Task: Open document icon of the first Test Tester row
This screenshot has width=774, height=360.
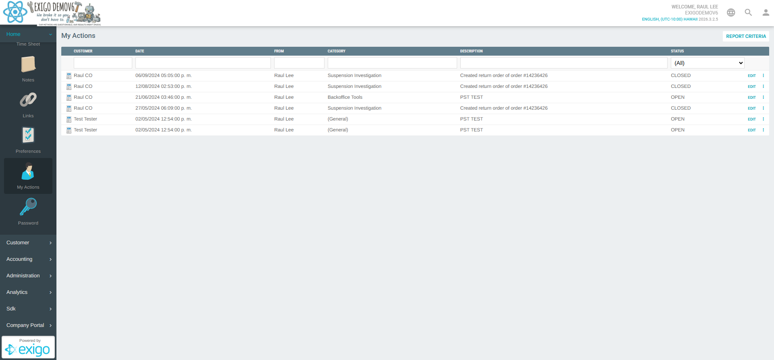Action: [x=69, y=119]
